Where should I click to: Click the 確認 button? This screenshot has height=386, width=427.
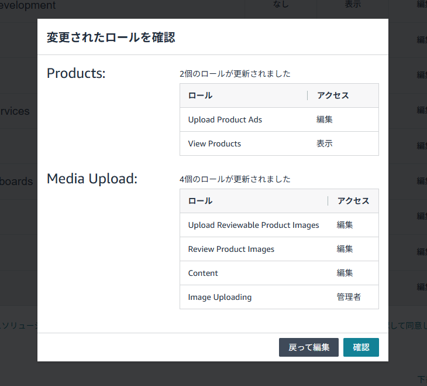(x=361, y=347)
